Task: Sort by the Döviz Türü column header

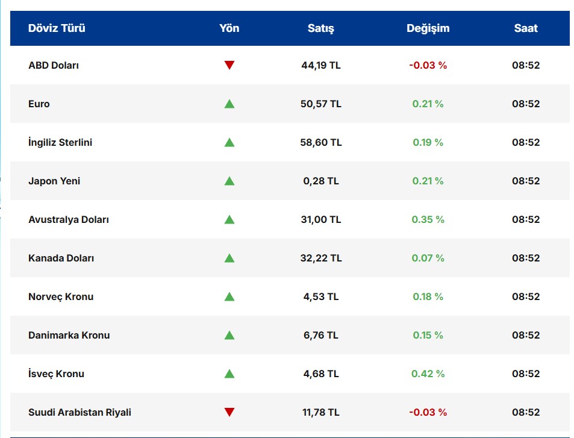Action: coord(57,28)
